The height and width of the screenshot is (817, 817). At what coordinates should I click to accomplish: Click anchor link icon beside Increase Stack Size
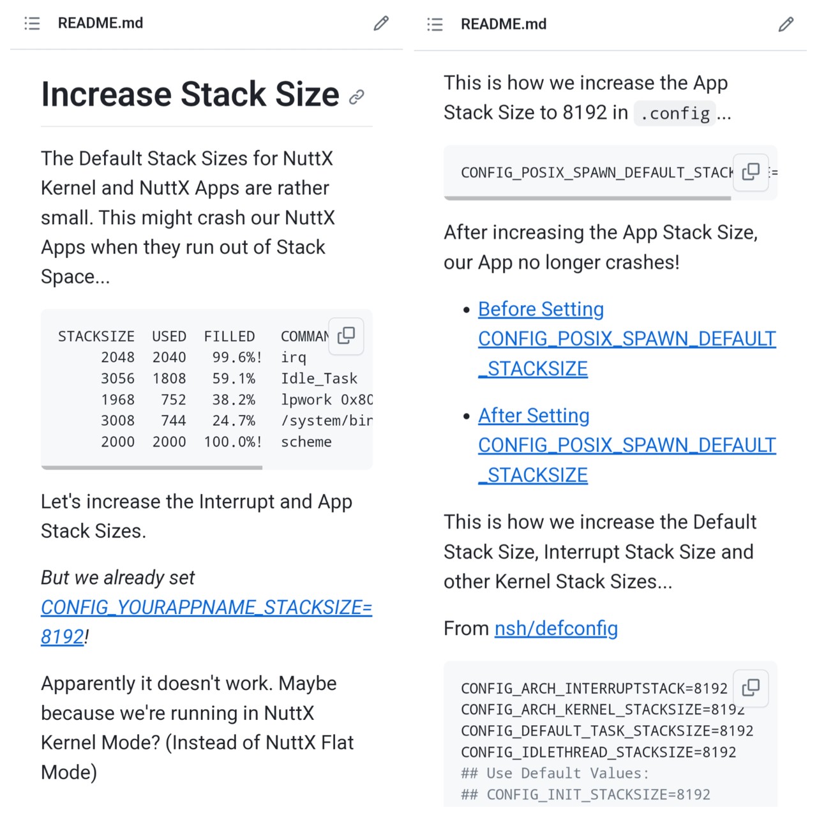(x=357, y=96)
